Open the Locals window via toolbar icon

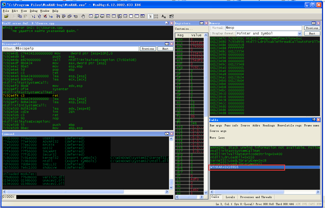[x=102, y=16]
